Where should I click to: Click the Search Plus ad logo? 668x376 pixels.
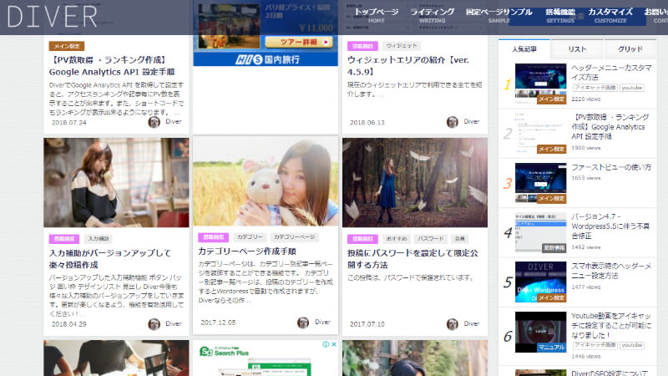tap(224, 351)
